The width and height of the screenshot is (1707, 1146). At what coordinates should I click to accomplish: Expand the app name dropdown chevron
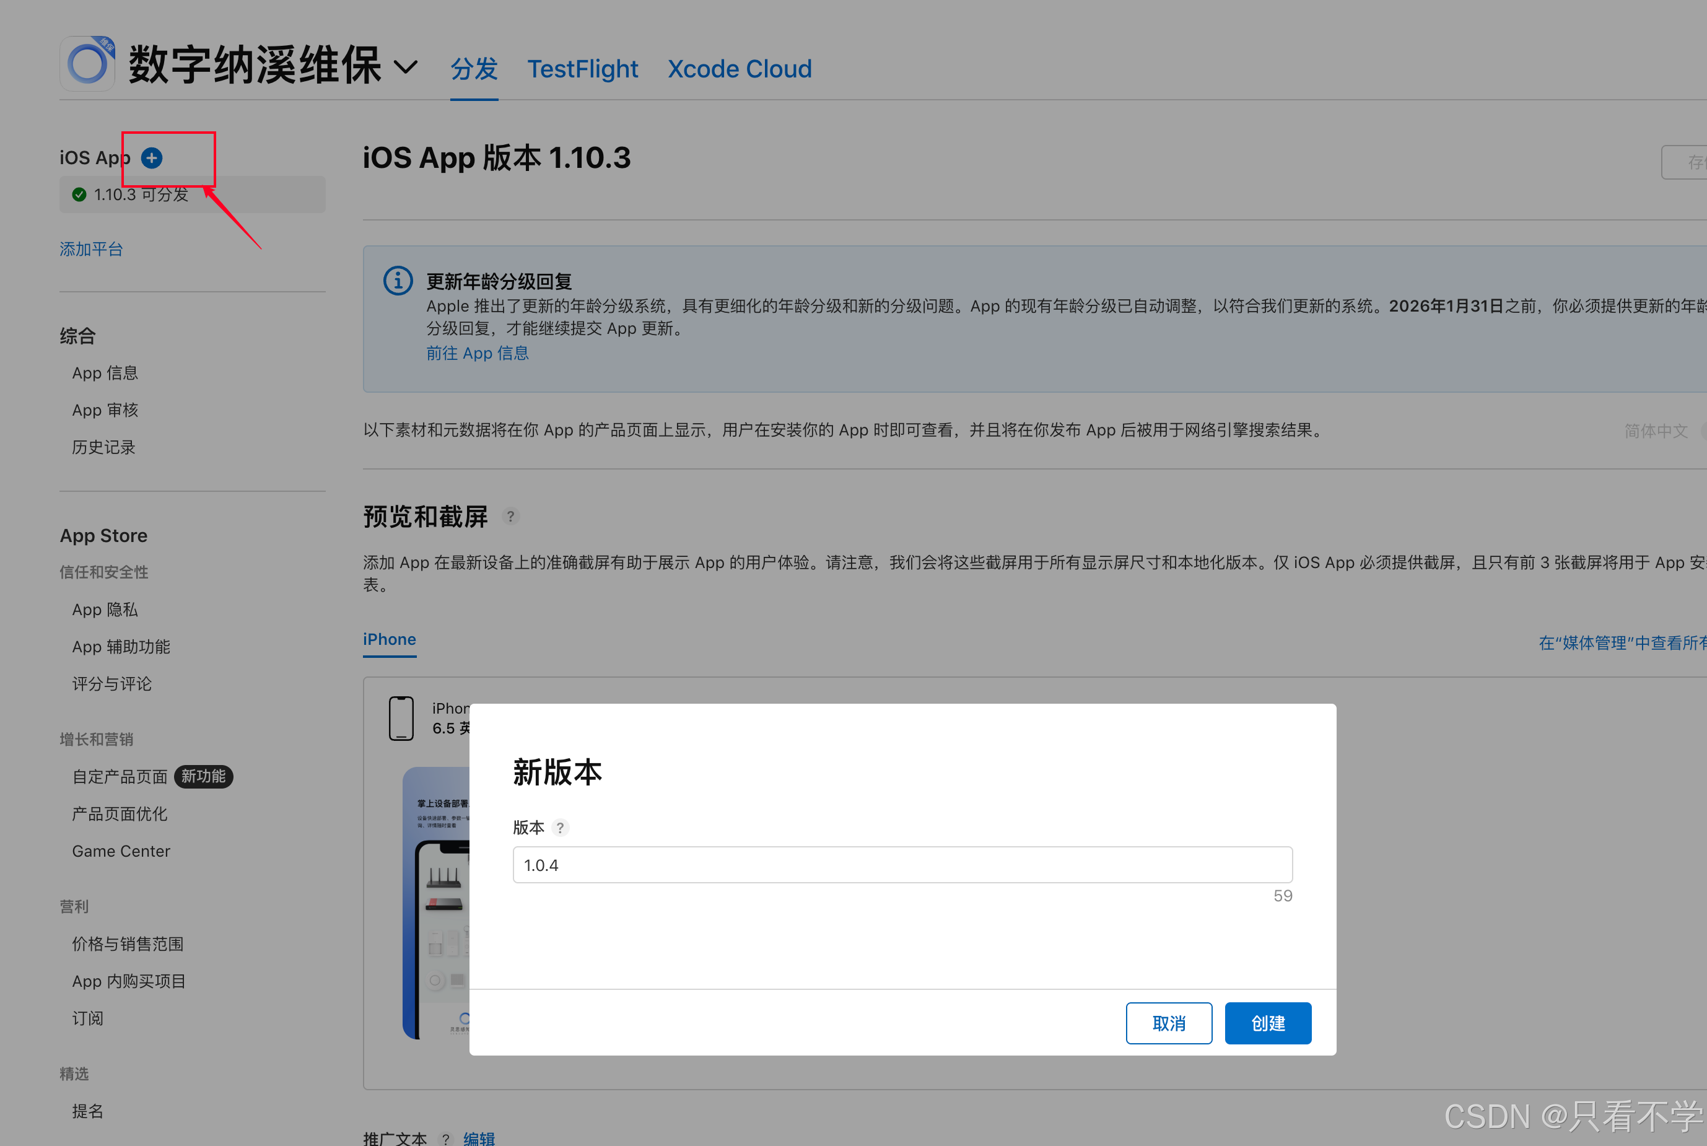click(406, 68)
